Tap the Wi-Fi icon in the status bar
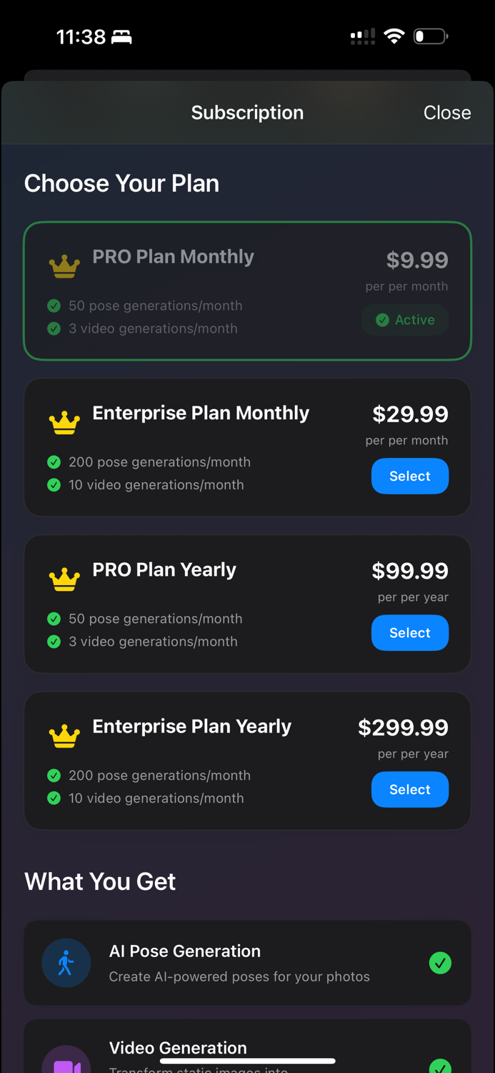This screenshot has width=495, height=1073. [x=394, y=36]
